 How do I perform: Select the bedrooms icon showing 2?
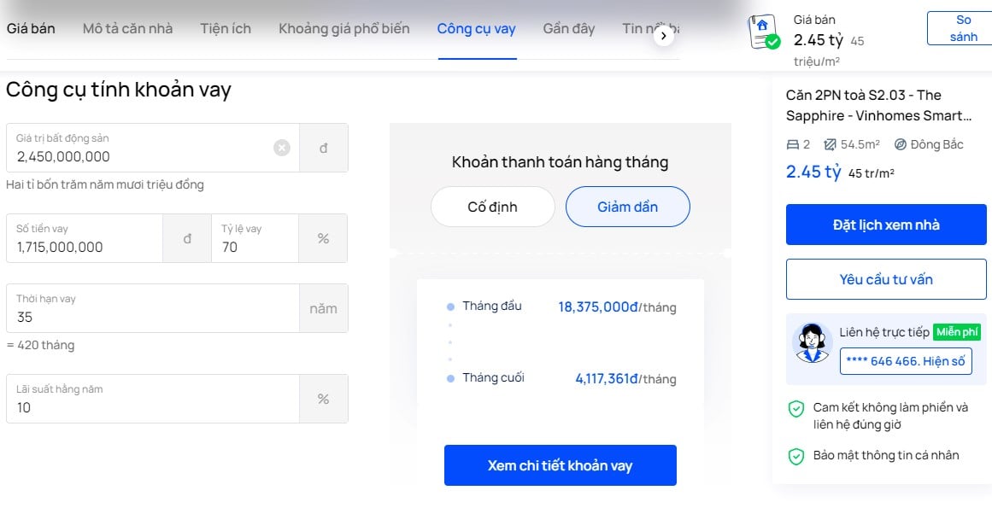click(x=794, y=144)
